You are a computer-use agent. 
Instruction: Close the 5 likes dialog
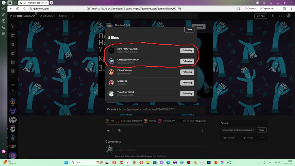pyautogui.click(x=189, y=29)
